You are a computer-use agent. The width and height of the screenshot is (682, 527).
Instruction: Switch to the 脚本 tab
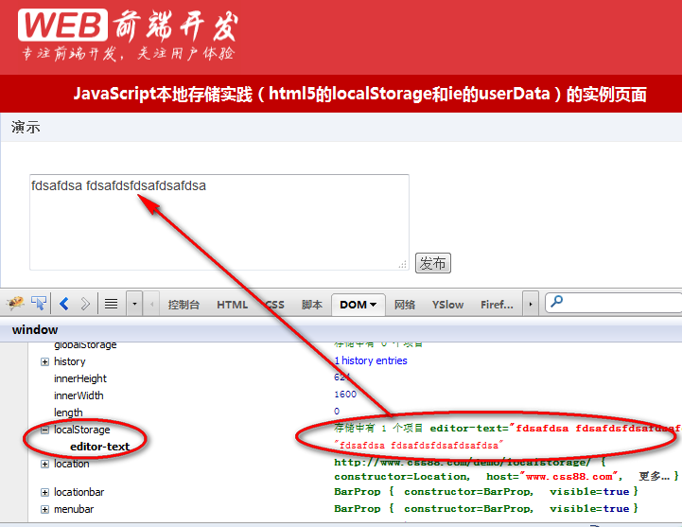(312, 305)
